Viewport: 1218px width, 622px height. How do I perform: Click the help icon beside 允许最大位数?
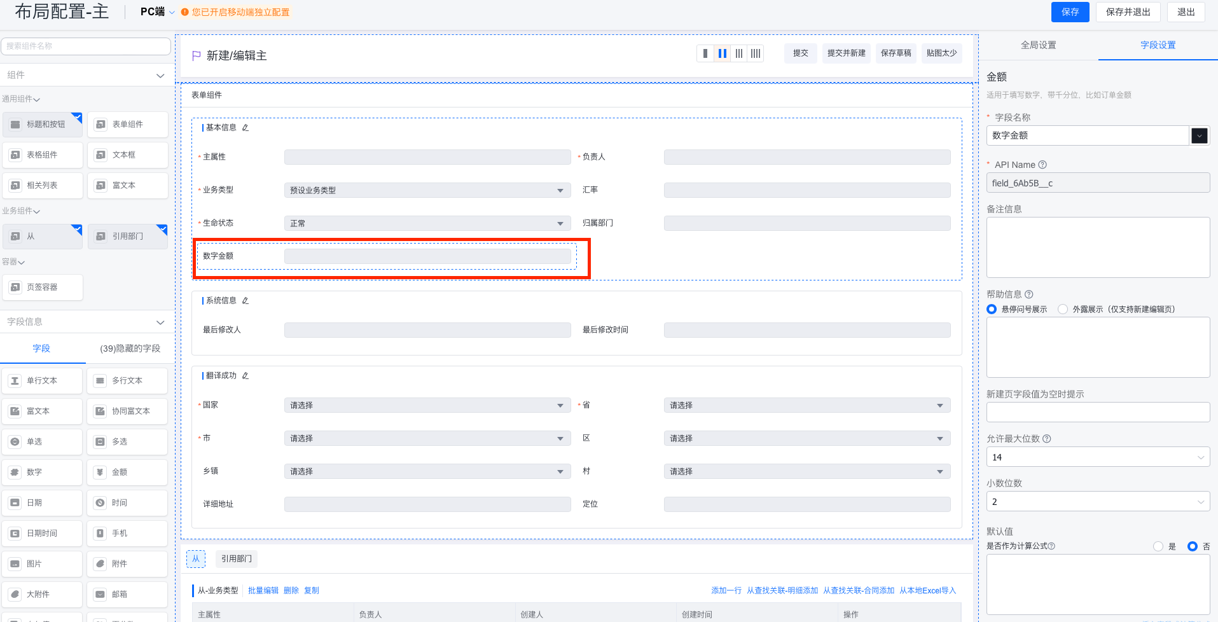tap(1047, 439)
